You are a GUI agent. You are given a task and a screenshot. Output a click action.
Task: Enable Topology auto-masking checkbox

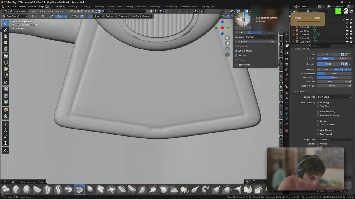click(318, 103)
